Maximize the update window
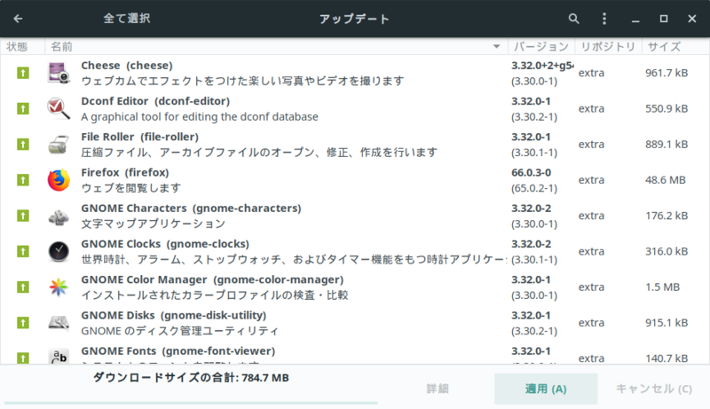710x409 pixels. [x=663, y=19]
